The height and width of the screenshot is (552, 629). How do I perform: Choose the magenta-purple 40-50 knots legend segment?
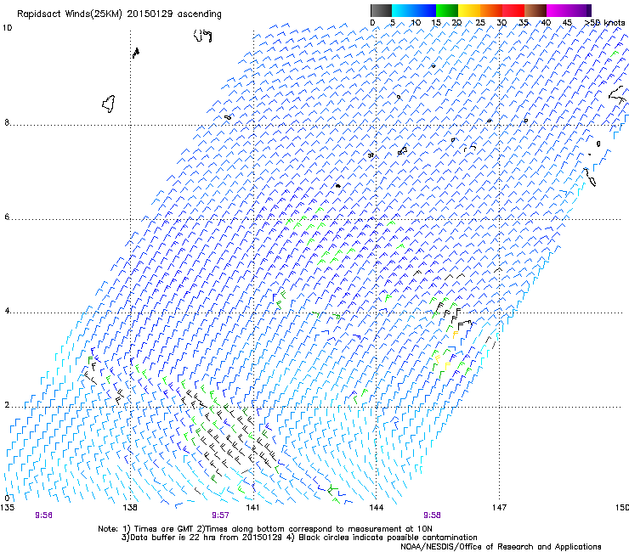tap(569, 10)
